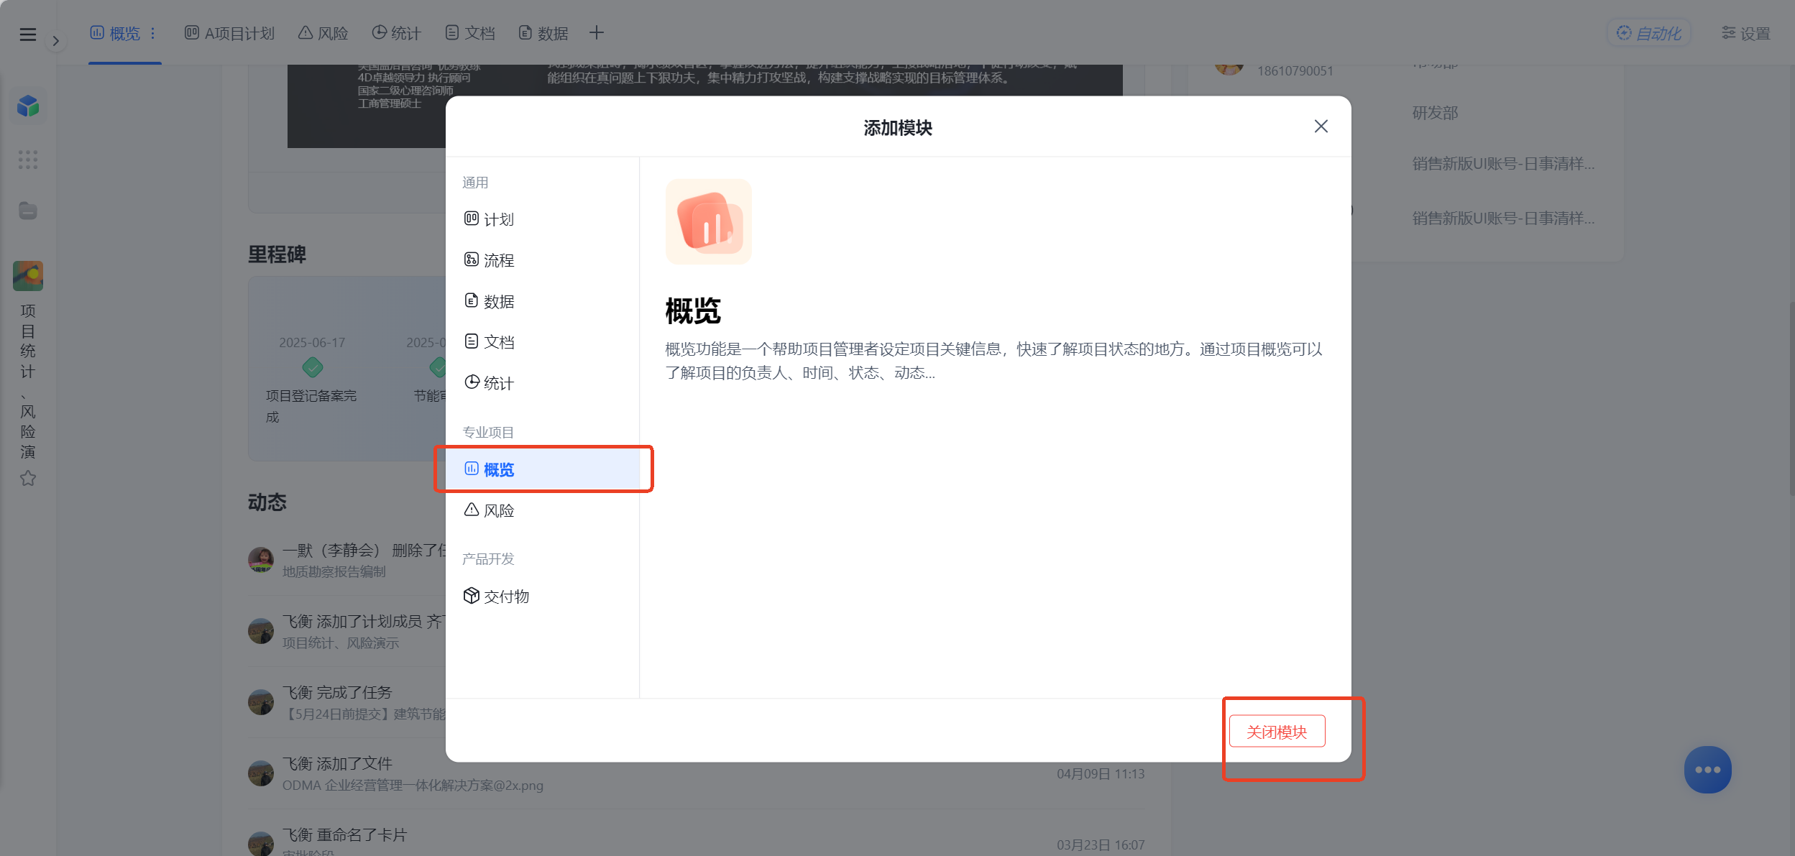Open 概览 tab more-options dots

pyautogui.click(x=152, y=33)
